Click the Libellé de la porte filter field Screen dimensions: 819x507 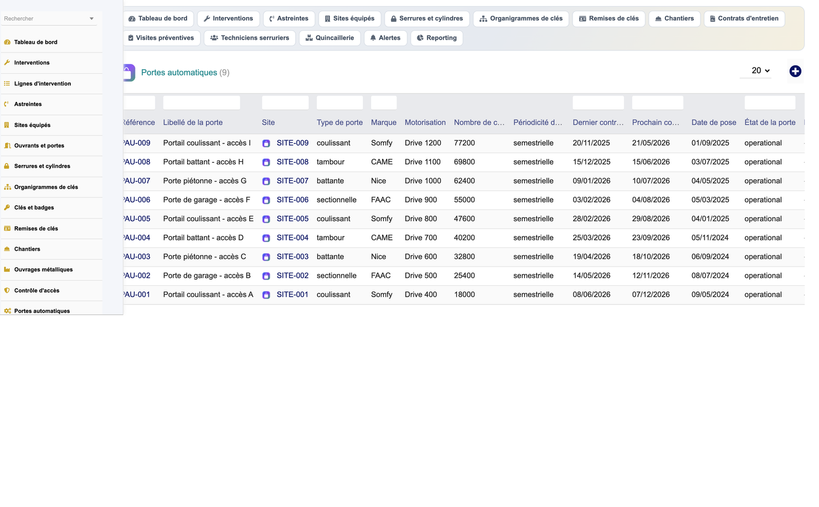201,103
